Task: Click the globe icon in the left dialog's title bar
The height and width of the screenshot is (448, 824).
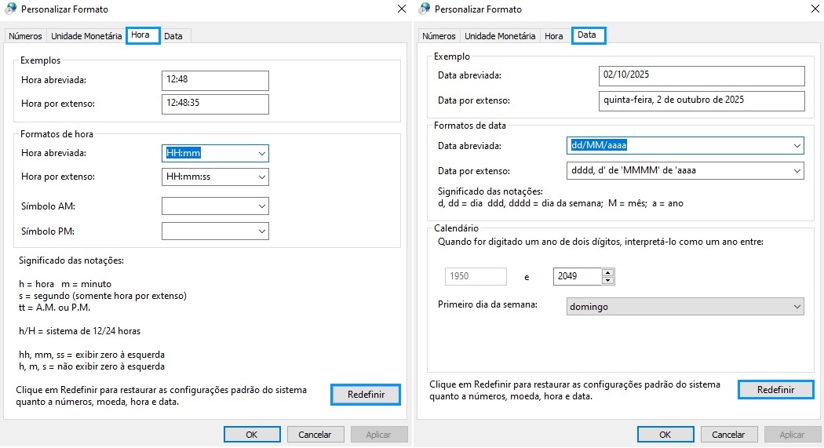Action: pos(10,9)
